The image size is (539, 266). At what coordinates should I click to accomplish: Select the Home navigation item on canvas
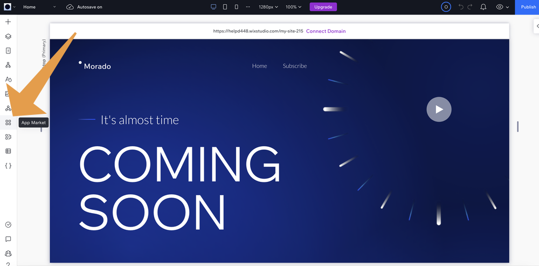[260, 66]
